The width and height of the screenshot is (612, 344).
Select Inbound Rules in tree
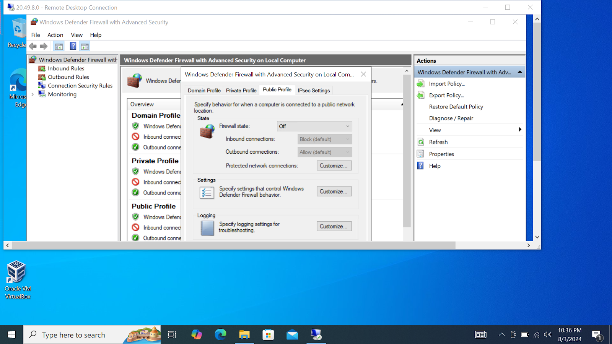coord(66,68)
